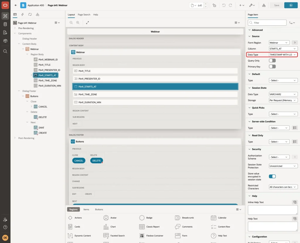Open the Column STARTS_AT dropdown
This screenshot has width=300, height=243.
click(x=283, y=49)
